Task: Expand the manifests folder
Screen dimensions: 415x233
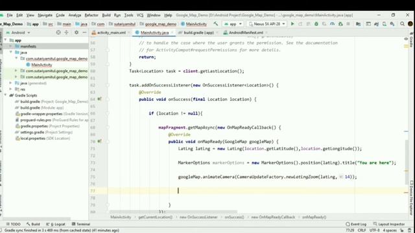Action: click(11, 46)
